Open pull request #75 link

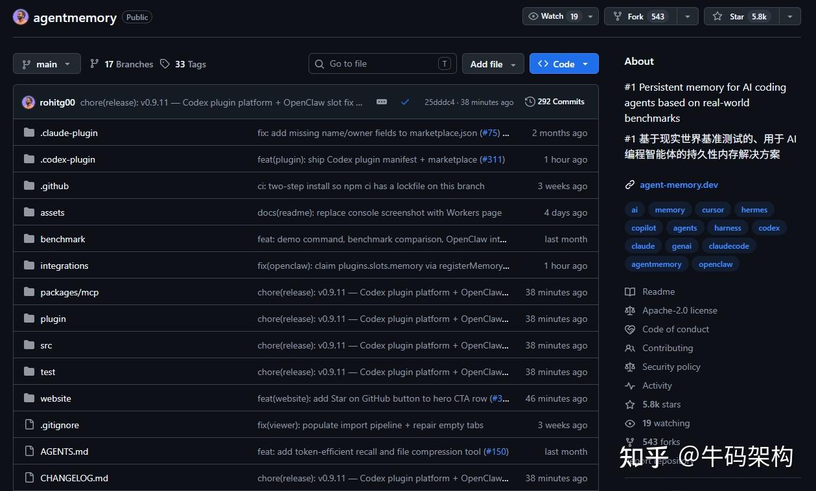pos(489,133)
